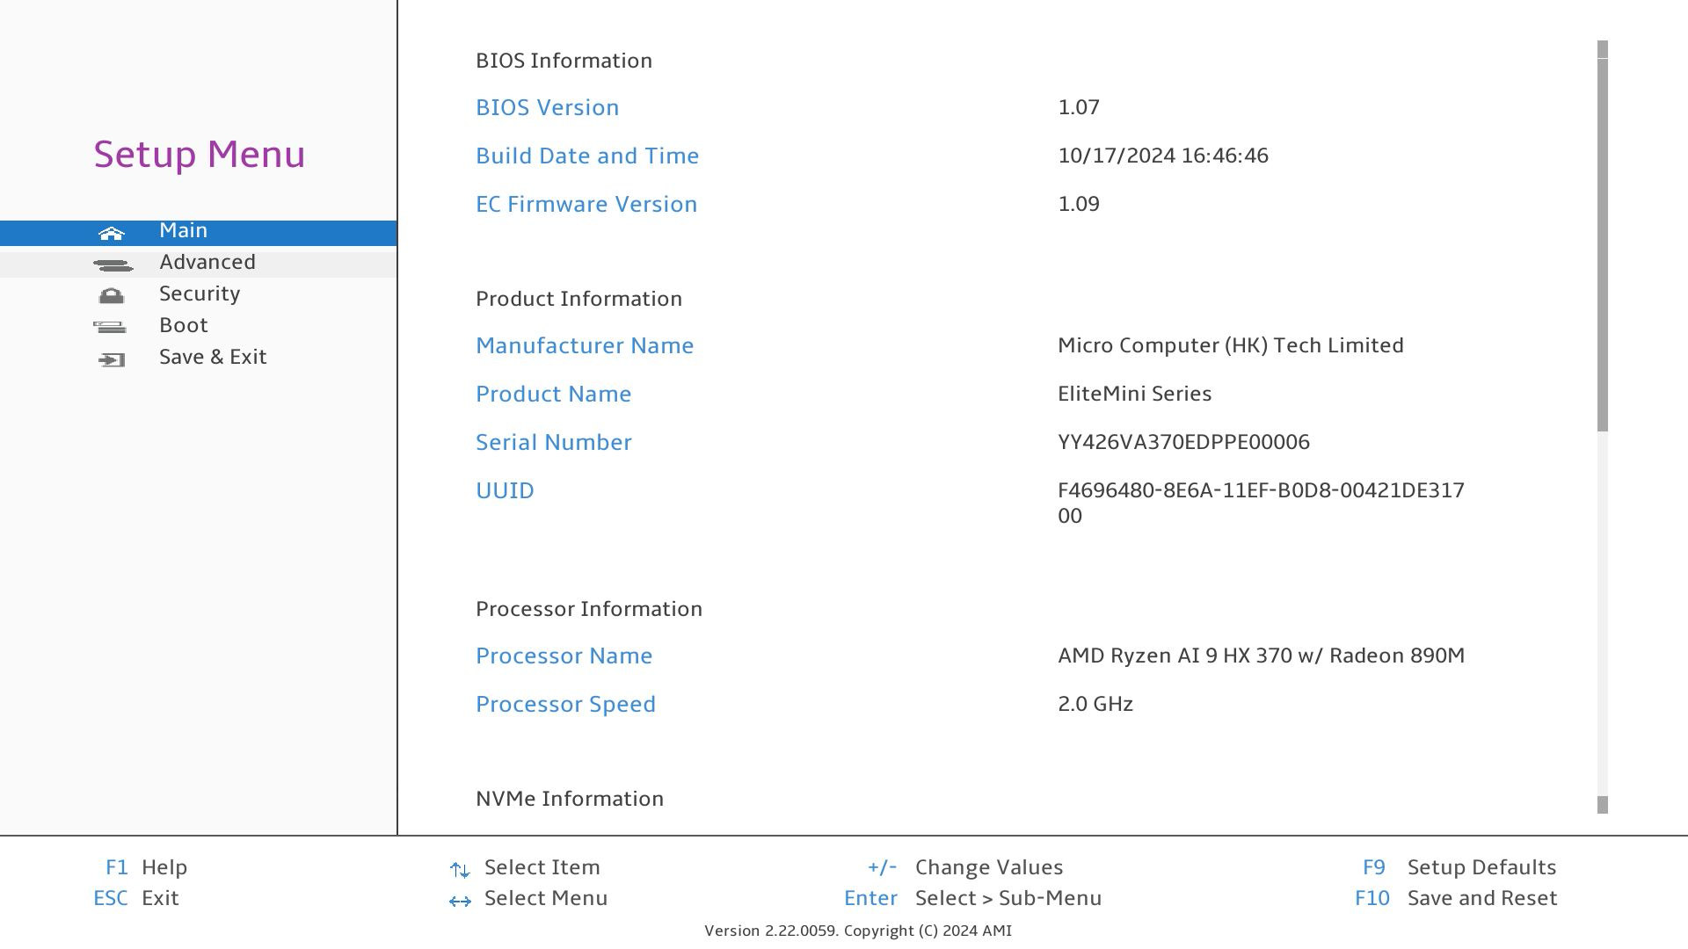Click F1 Help key hint
Viewport: 1688px width, 949px height.
point(147,867)
